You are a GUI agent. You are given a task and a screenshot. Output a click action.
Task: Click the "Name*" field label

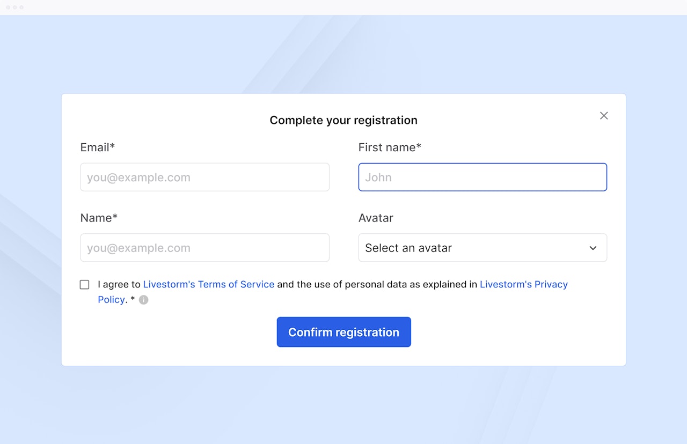point(99,218)
